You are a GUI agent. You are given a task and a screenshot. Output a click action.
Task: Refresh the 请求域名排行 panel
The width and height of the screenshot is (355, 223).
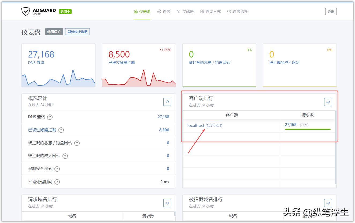tap(167, 203)
